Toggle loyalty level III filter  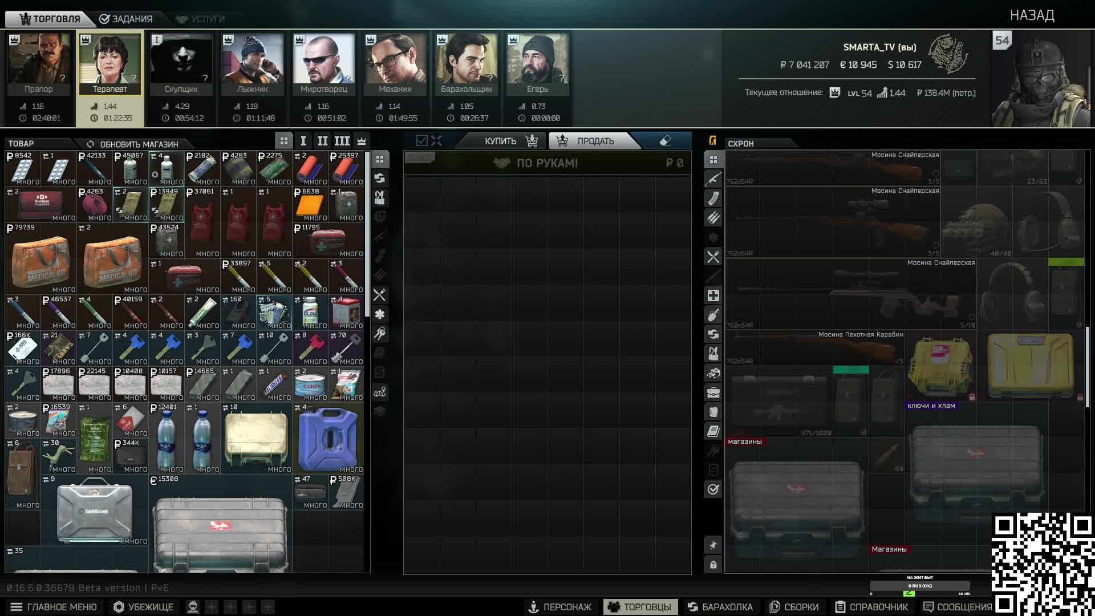pos(342,141)
